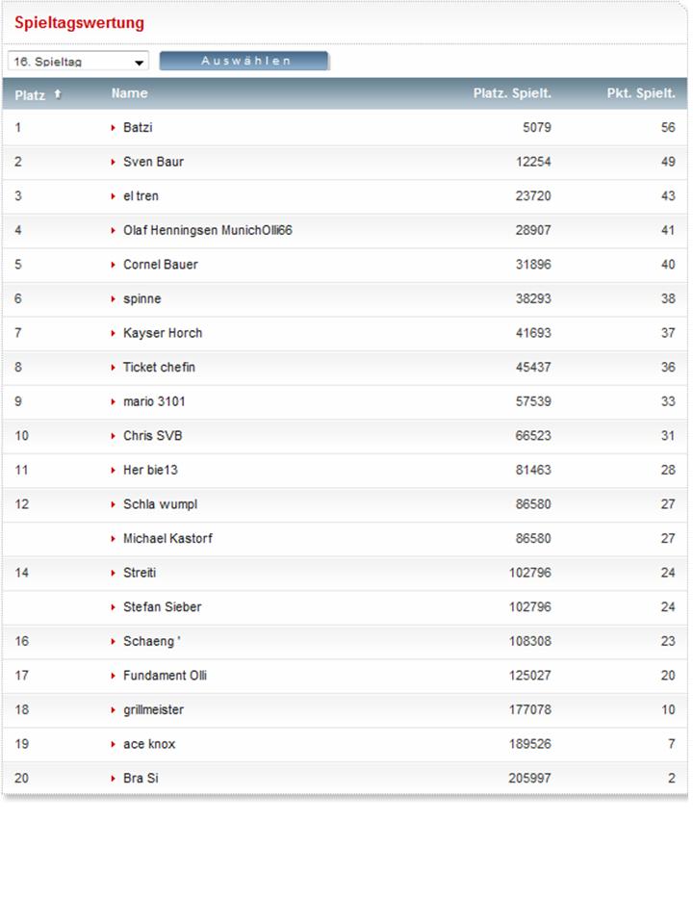Open ace knox player link

point(149,744)
